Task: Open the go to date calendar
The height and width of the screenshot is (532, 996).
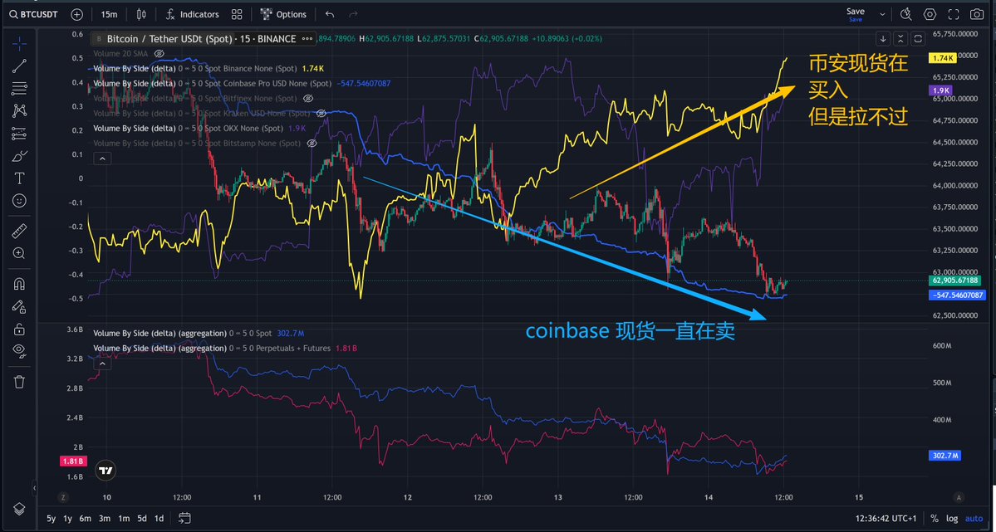Action: pos(184,518)
